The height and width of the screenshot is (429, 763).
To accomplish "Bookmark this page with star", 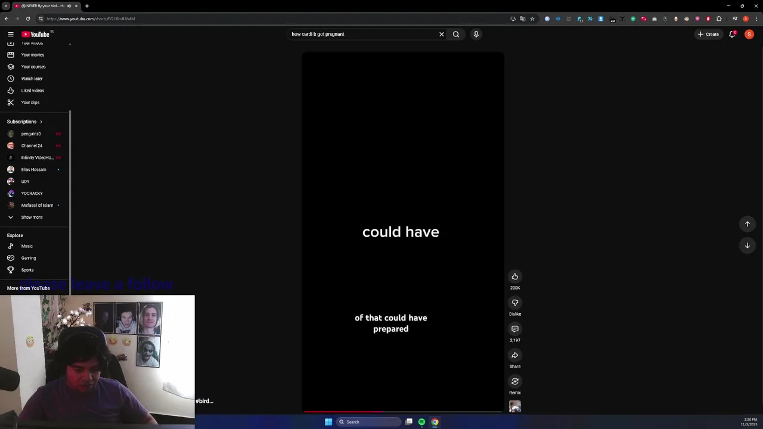I will [x=532, y=18].
